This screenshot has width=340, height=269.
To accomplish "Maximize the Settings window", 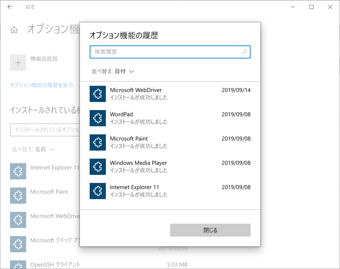I will (x=311, y=7).
